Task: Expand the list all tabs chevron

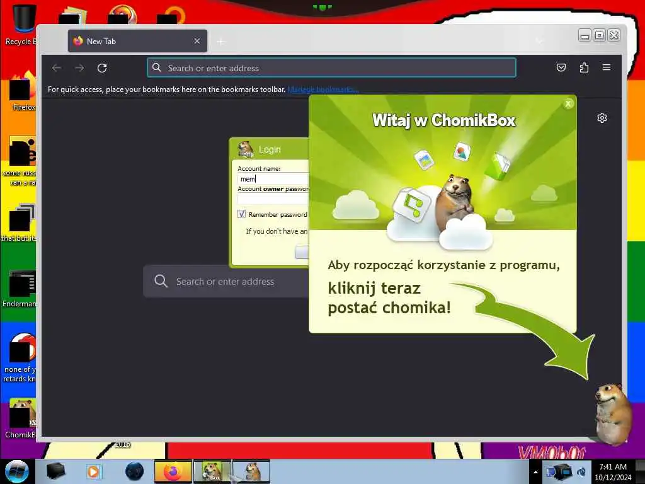Action: pyautogui.click(x=539, y=41)
